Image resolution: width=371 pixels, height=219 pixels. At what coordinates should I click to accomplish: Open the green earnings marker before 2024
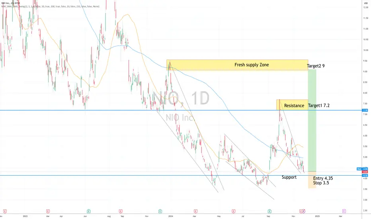(x=160, y=211)
